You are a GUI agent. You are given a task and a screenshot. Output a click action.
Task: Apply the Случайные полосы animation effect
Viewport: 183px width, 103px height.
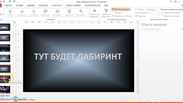[x=34, y=12]
